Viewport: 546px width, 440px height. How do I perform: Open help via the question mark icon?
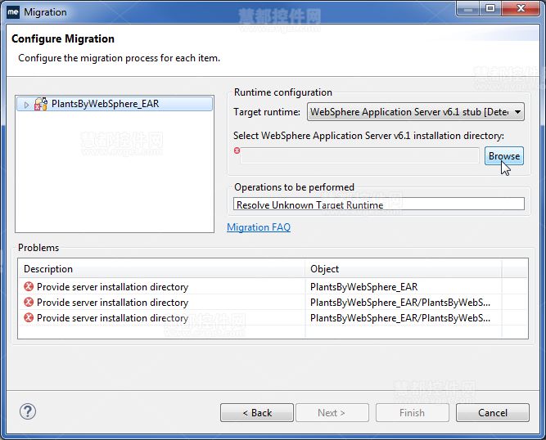(x=28, y=411)
